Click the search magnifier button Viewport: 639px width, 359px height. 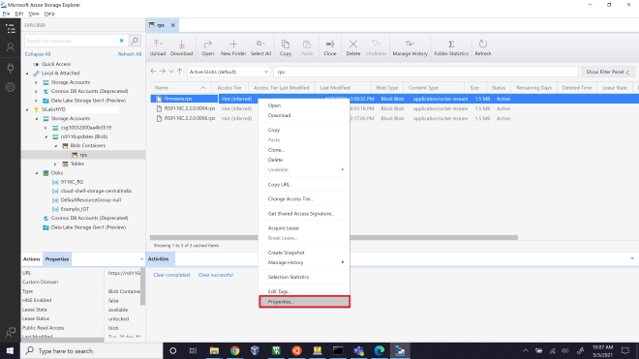135,41
